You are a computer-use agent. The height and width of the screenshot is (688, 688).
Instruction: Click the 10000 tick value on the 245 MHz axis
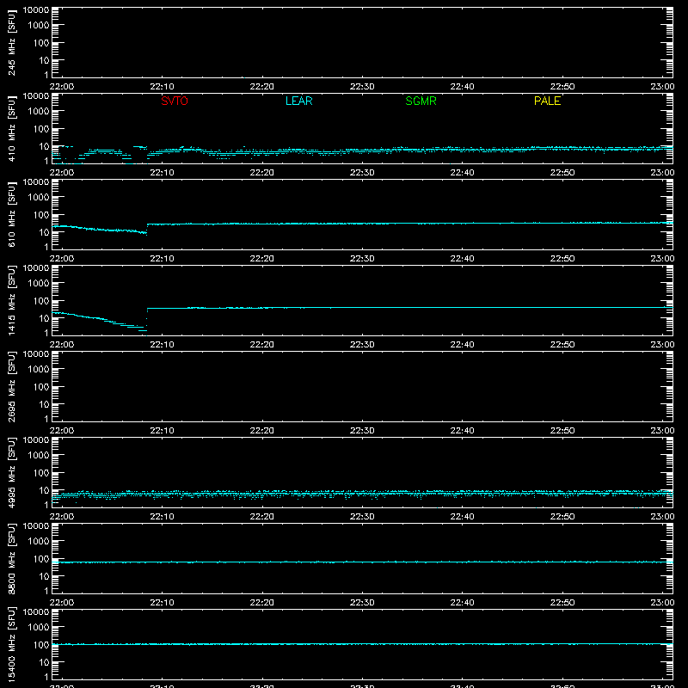36,10
